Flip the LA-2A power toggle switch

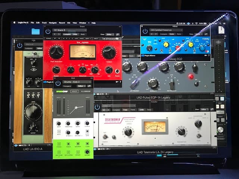(198, 135)
